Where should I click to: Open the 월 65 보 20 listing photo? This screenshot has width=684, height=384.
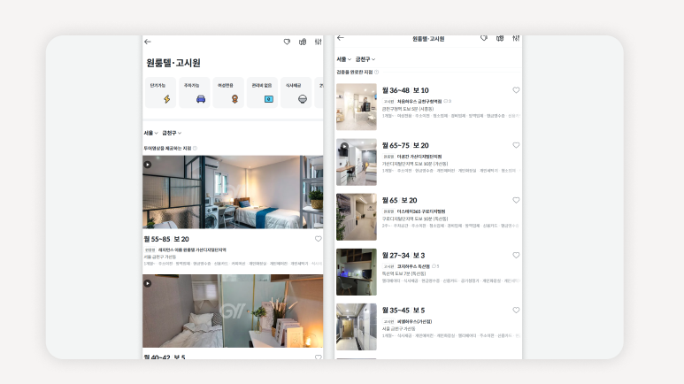tap(356, 217)
